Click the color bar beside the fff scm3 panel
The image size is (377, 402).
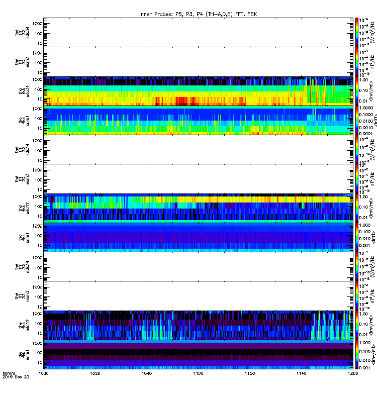click(357, 296)
